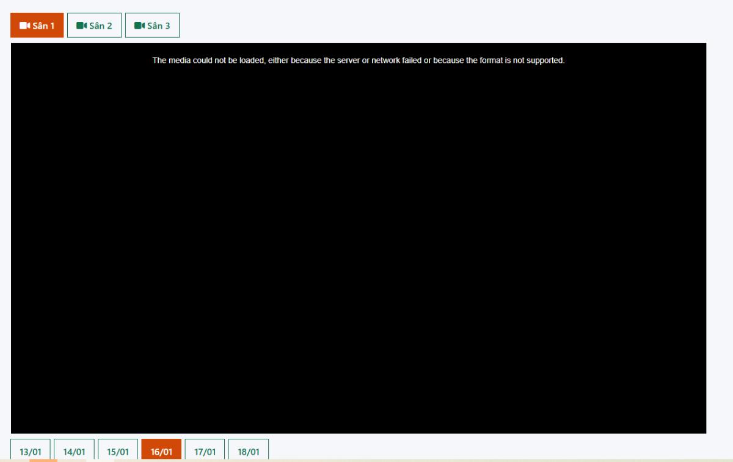Image resolution: width=733 pixels, height=462 pixels.
Task: Choose the 13/01 date button
Action: pos(31,451)
